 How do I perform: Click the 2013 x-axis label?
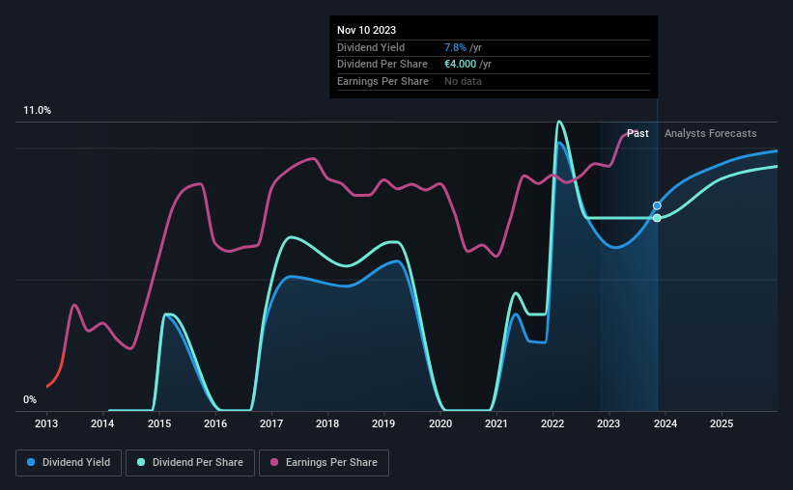point(46,423)
